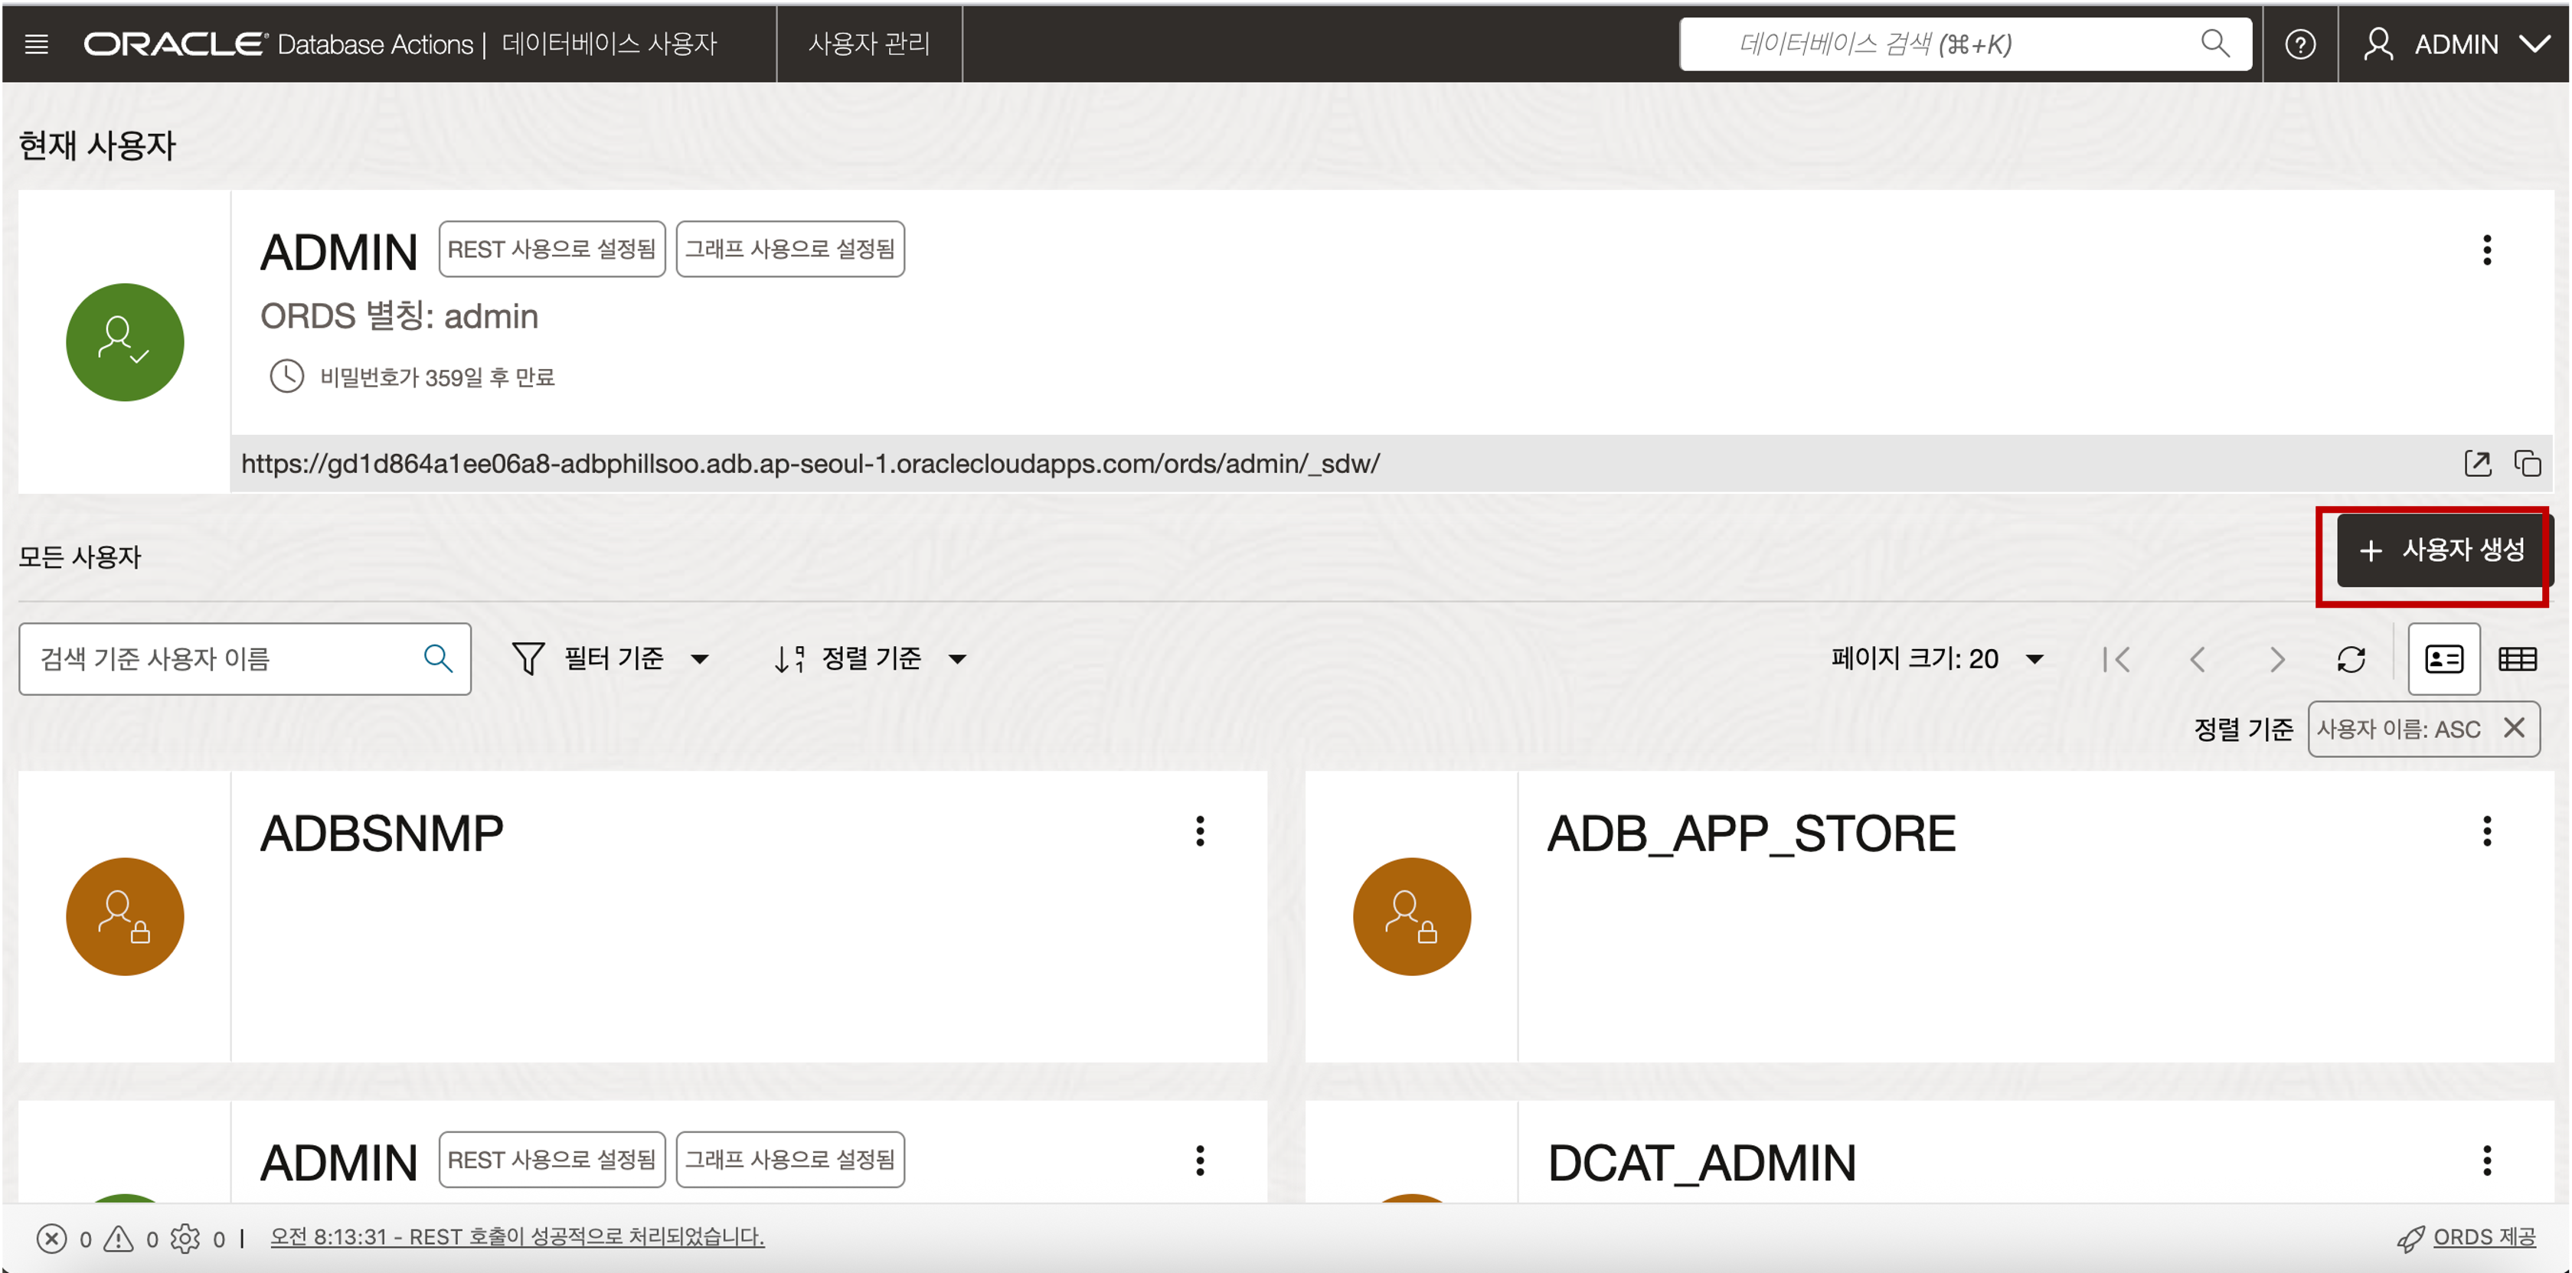Click the ADBSNMP user name
2572x1273 pixels.
tap(381, 834)
